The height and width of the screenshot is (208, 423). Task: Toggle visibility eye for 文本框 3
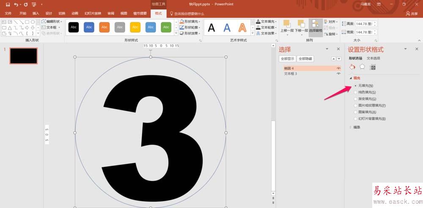(338, 74)
